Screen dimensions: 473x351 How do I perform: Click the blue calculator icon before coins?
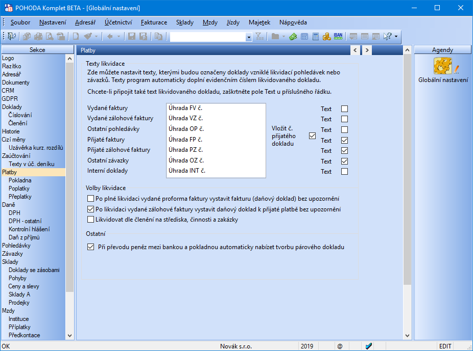coord(316,36)
